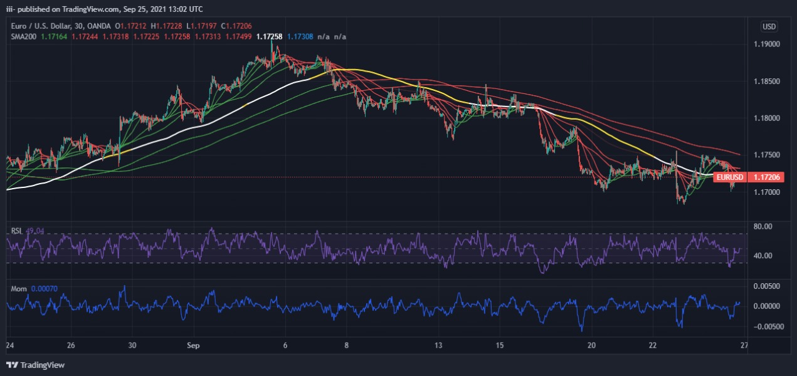Select the open price value 1.17212
This screenshot has width=797, height=376.
[133, 26]
